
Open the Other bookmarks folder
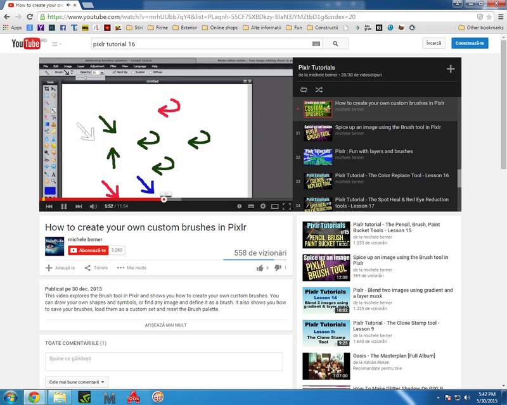click(481, 28)
